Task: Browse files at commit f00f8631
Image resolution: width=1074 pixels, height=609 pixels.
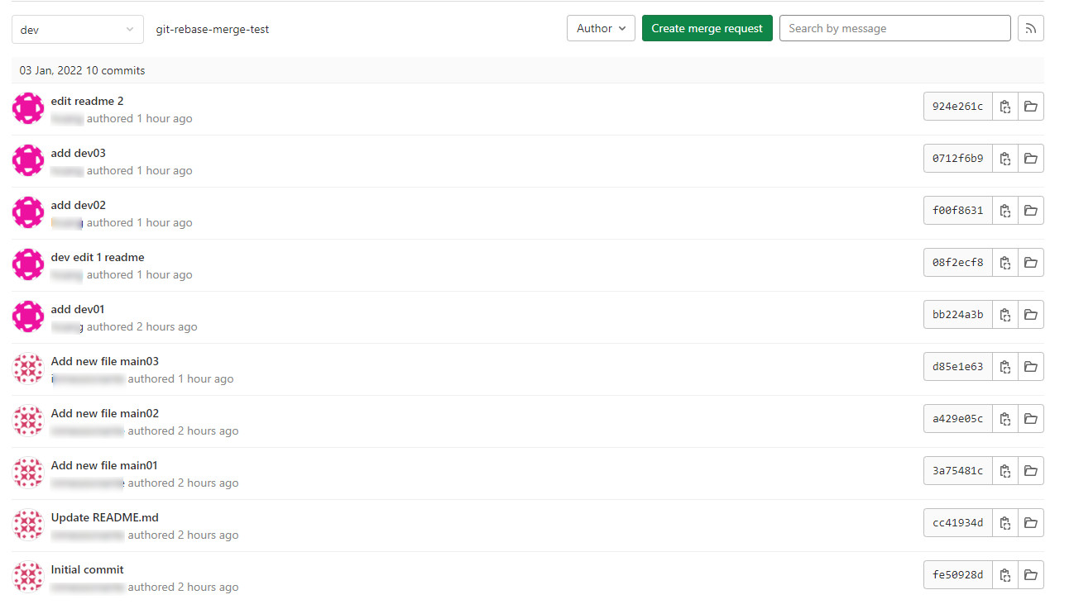Action: pyautogui.click(x=1031, y=211)
